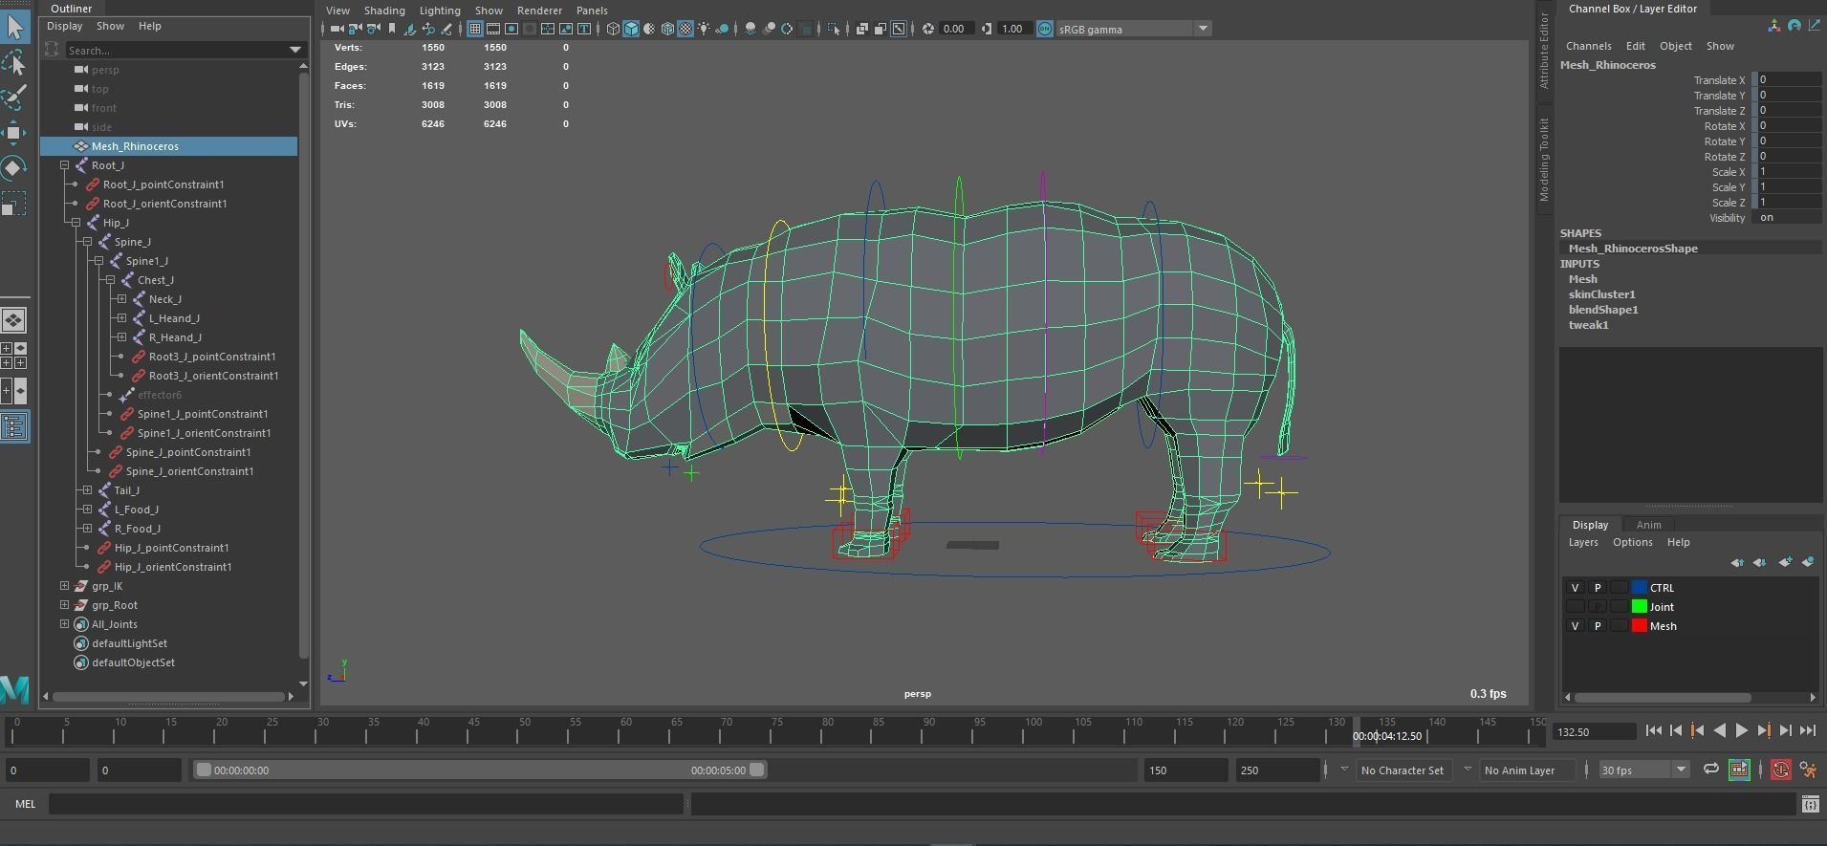
Task: Toggle loop playback mode icon
Action: click(x=1711, y=770)
